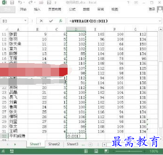The height and width of the screenshot is (155, 163).
Task: Click inside the formula bar with =AVERAGE(D3:D31)
Action: click(x=112, y=21)
